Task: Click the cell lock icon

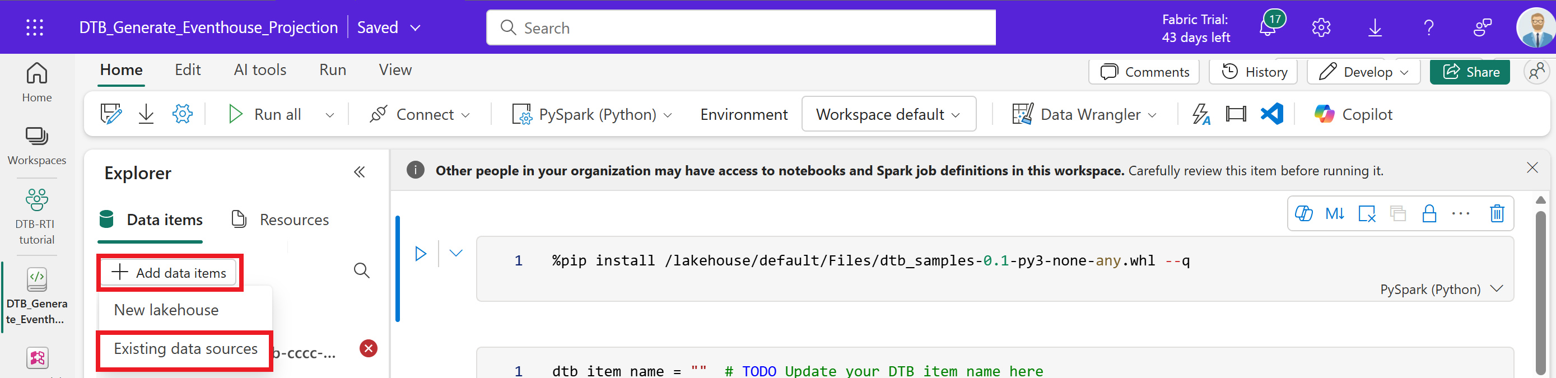Action: 1428,214
